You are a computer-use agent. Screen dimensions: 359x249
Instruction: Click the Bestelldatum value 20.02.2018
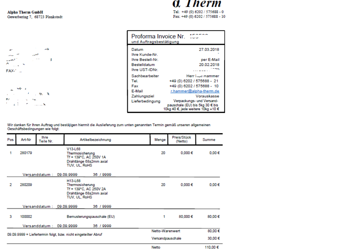tap(209, 65)
